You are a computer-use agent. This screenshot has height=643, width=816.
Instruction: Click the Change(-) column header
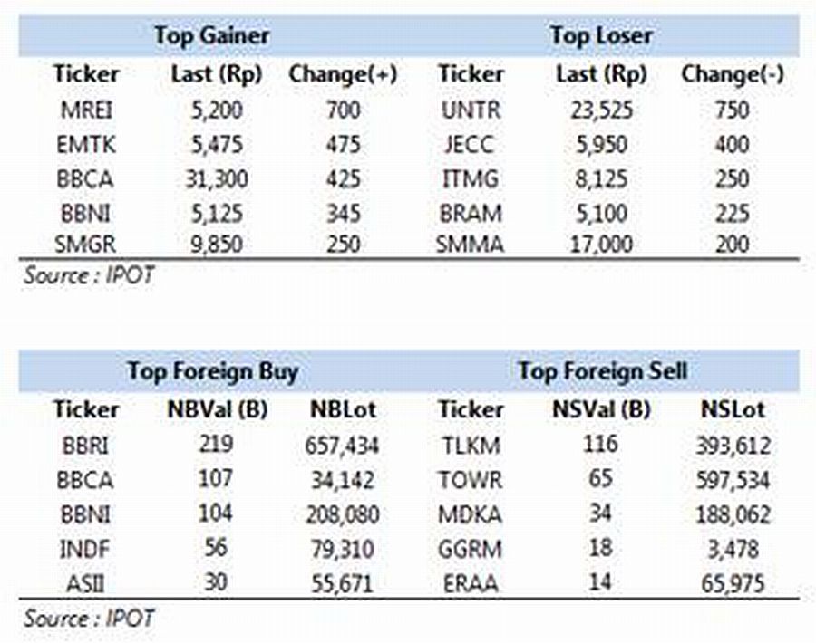[x=733, y=74]
